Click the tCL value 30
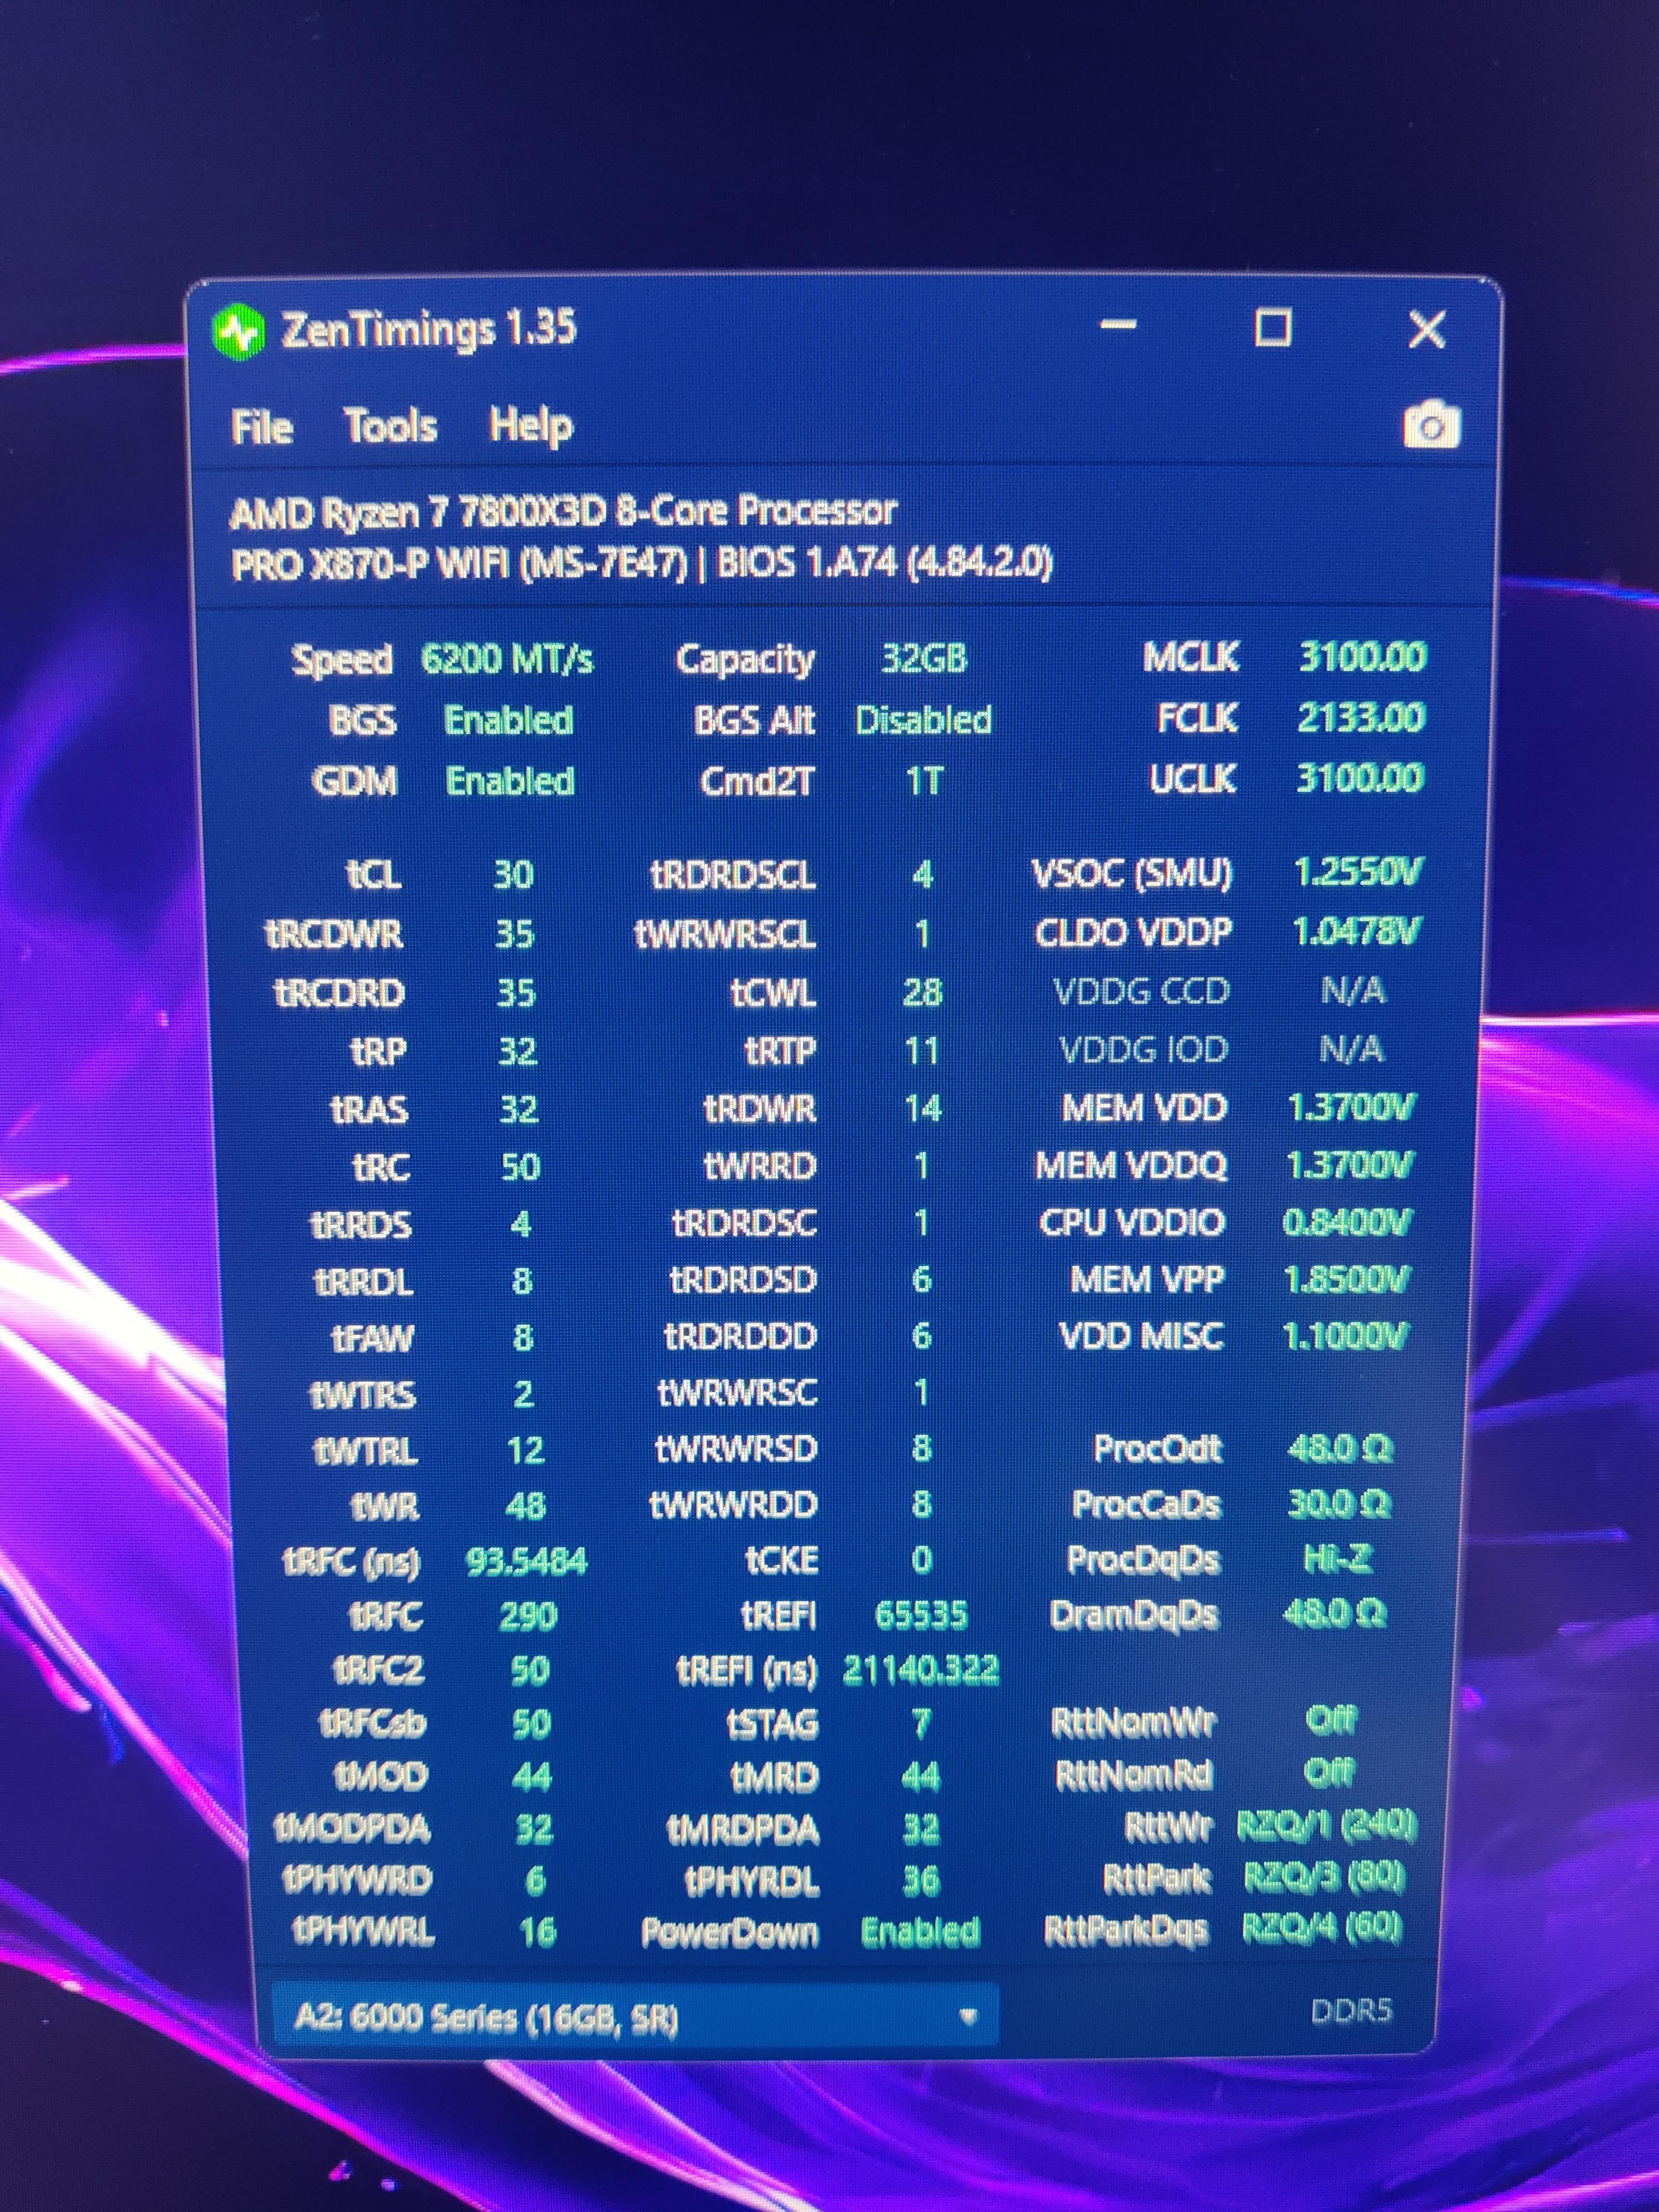1659x2212 pixels. 513,875
